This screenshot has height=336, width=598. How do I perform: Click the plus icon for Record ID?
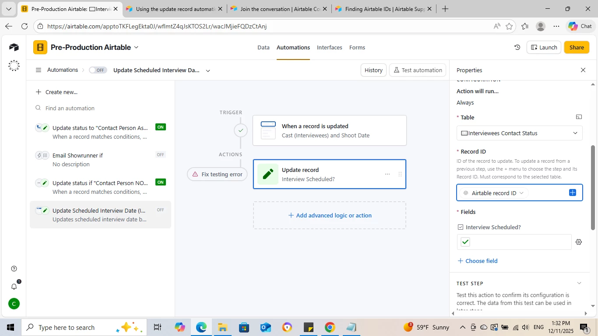click(573, 192)
